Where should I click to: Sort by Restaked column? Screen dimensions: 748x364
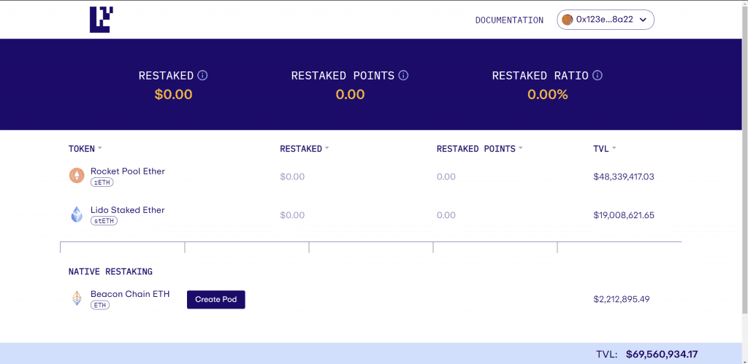point(305,149)
